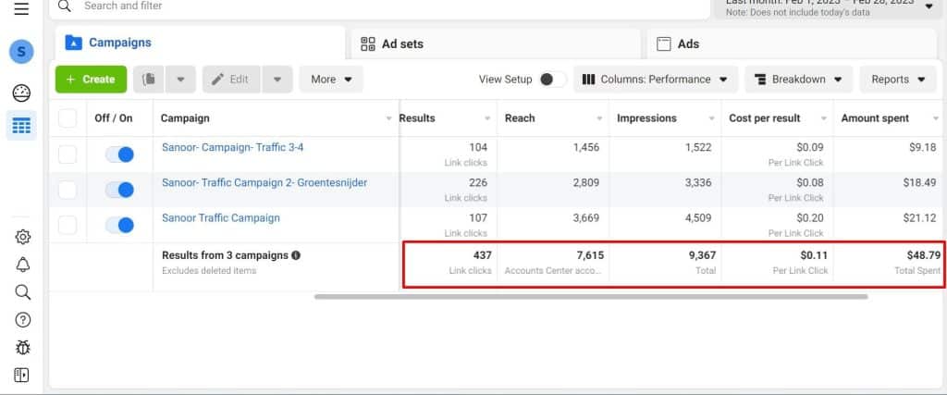Click the Ads window icon

664,43
